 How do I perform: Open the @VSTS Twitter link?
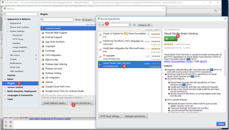(x=204, y=61)
